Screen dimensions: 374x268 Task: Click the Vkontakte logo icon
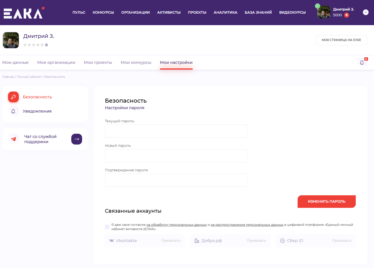pos(111,241)
